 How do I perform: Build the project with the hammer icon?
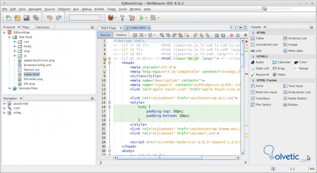tap(122, 18)
